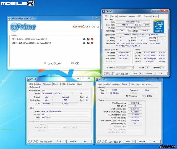Click the Tools button in the CPU window
Image resolution: width=177 pixels, height=149 pixels.
[135, 74]
